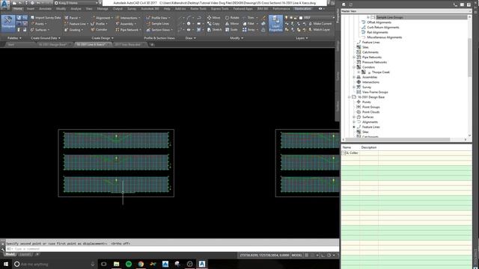
Task: Switch to the Output ribbon tab
Action: (118, 9)
